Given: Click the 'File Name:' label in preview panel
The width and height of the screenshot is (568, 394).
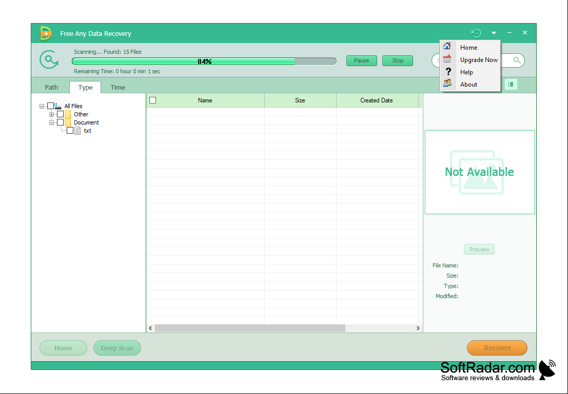Looking at the screenshot, I should pos(445,265).
